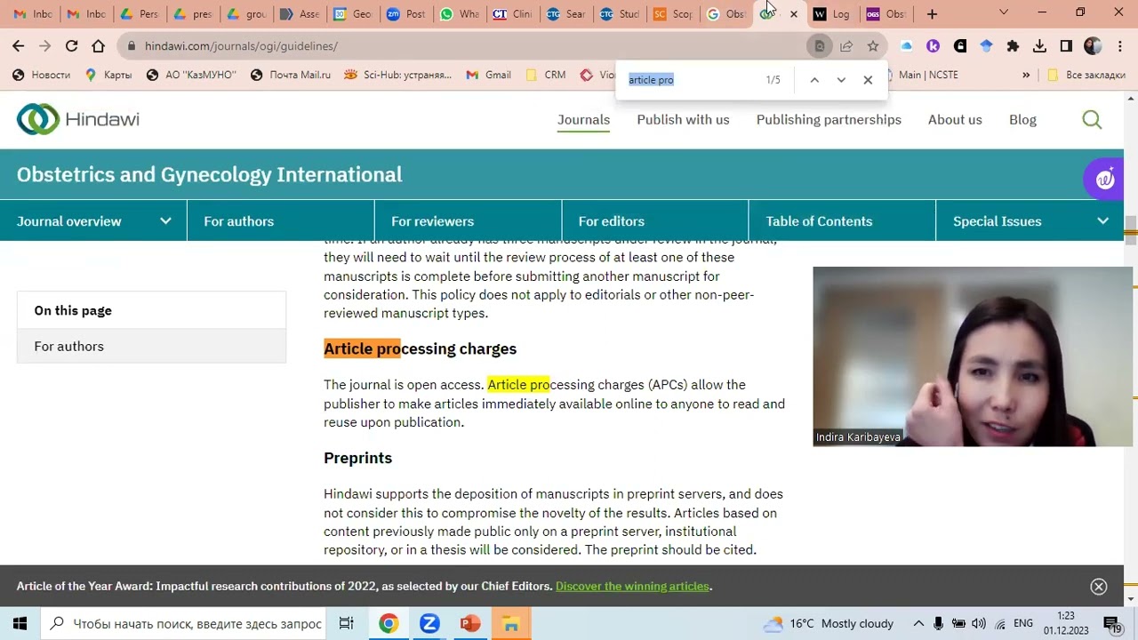Open the Chrome three-dot menu
This screenshot has height=640, width=1138.
tap(1119, 46)
